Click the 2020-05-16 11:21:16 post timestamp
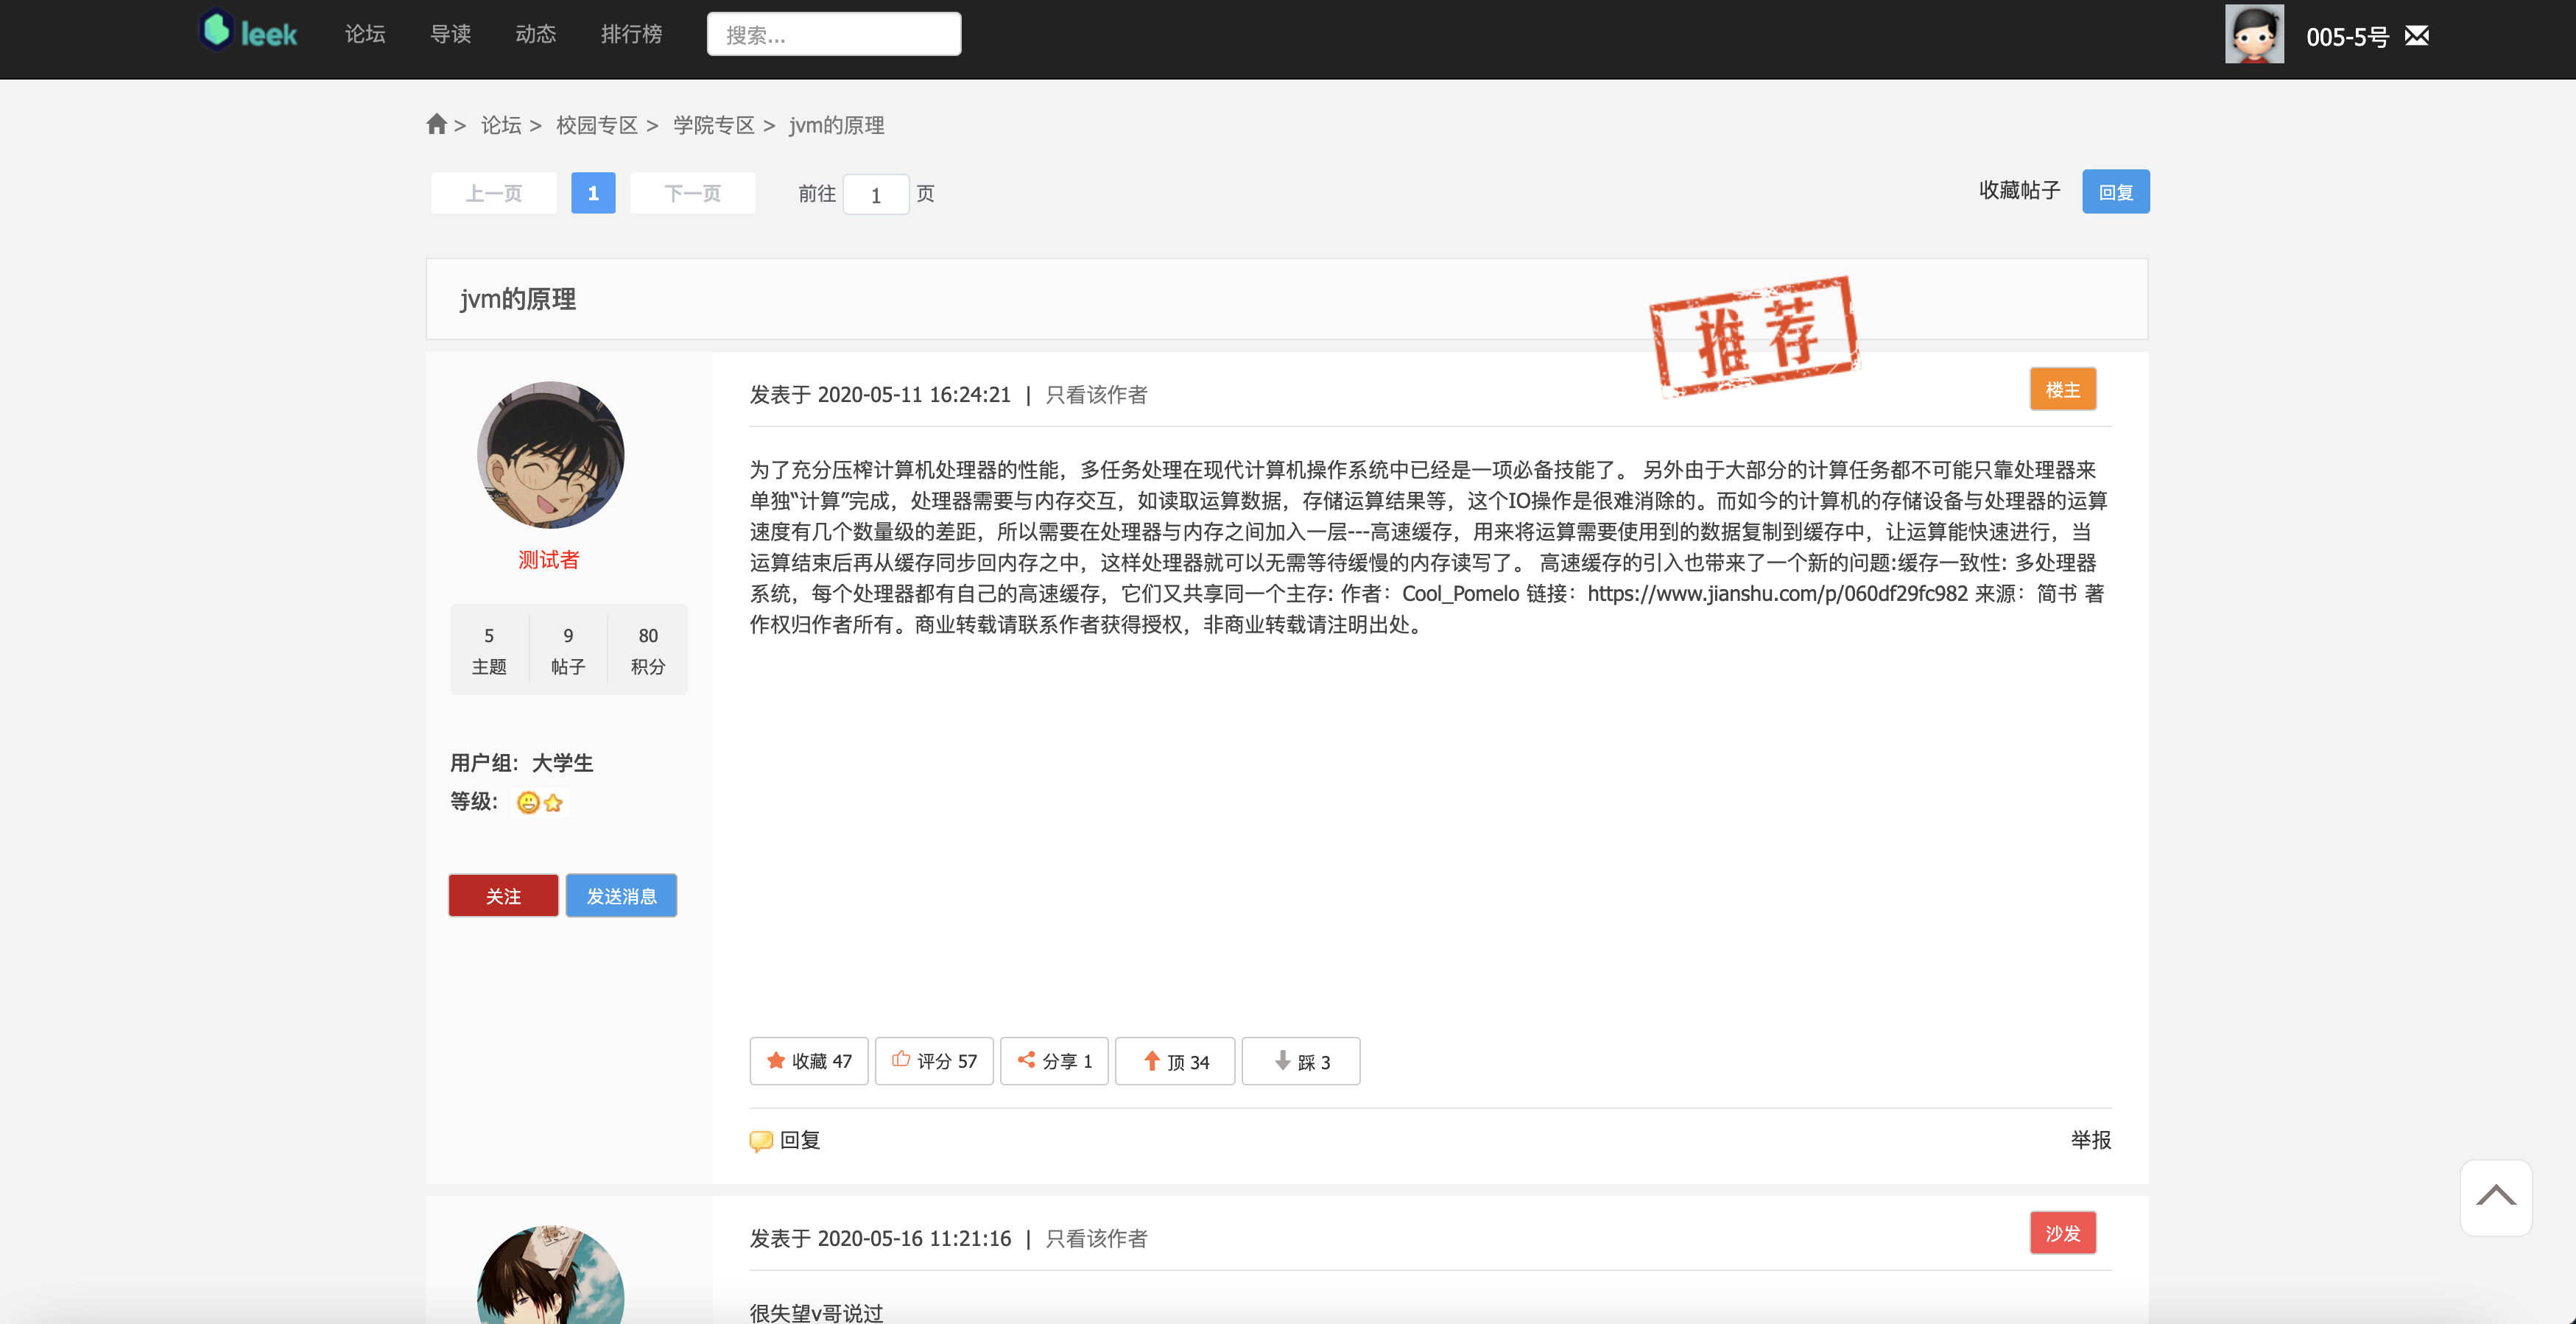2576x1324 pixels. (x=914, y=1238)
